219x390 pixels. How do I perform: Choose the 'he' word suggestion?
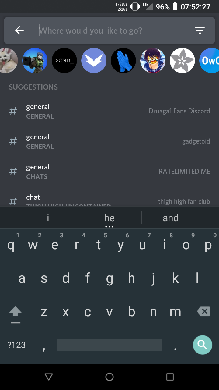[109, 218]
